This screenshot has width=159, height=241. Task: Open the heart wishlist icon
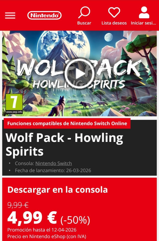pyautogui.click(x=114, y=12)
